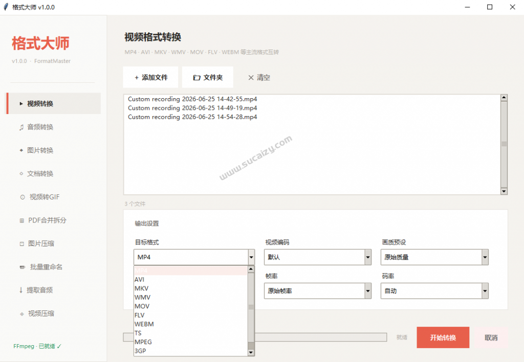This screenshot has height=362, width=524.
Task: Choose WEBM in the format list
Action: click(x=191, y=324)
